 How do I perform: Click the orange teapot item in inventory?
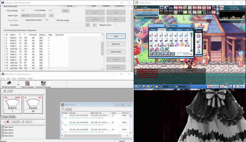182,44
